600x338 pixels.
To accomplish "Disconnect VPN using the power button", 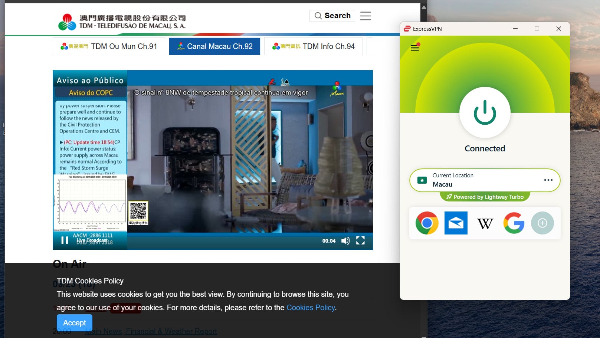I will point(485,112).
